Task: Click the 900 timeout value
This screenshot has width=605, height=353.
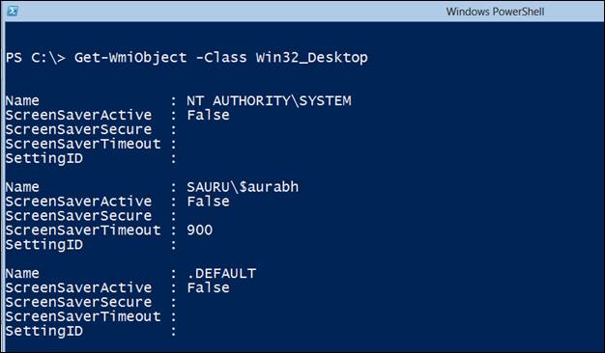Action: click(199, 231)
